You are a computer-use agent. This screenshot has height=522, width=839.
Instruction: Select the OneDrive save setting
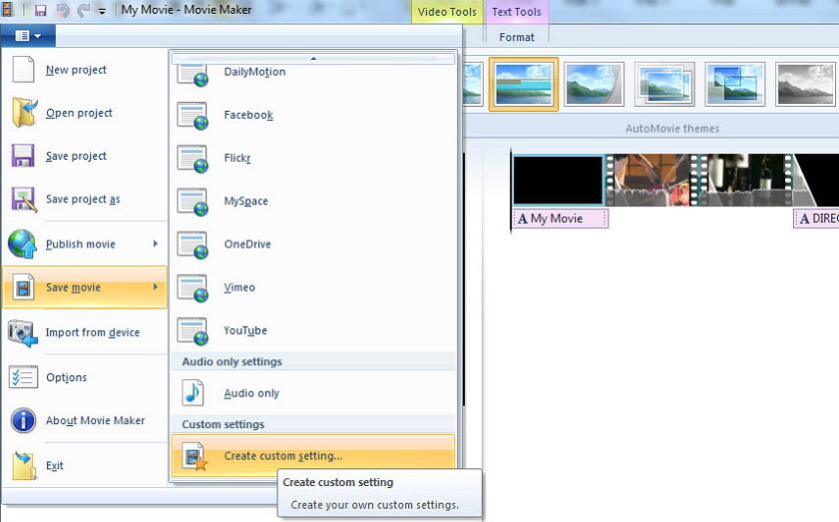(x=313, y=245)
